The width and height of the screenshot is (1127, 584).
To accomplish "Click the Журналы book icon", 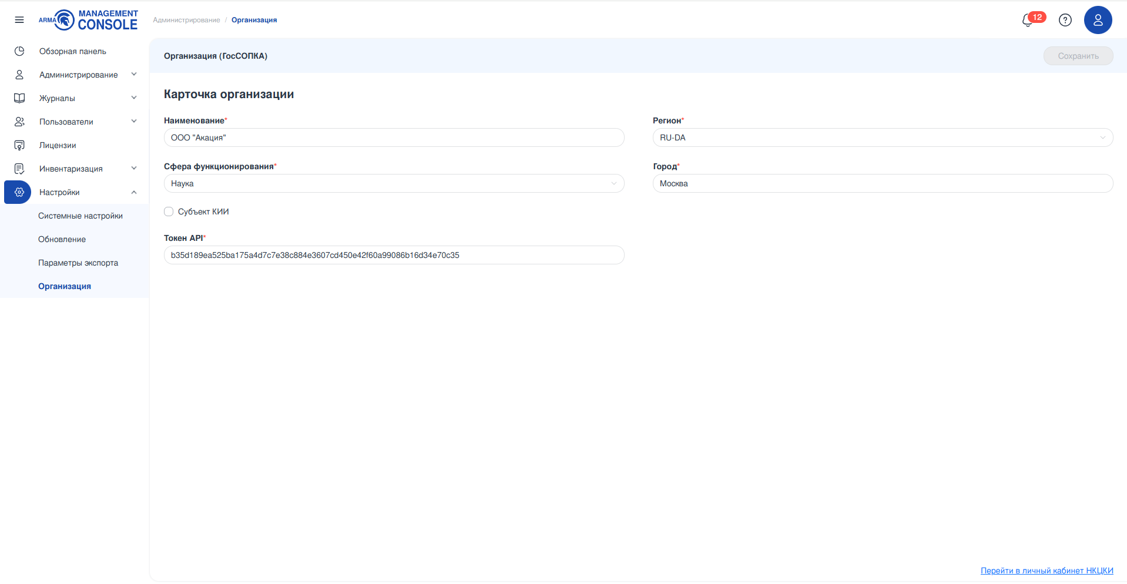I will pyautogui.click(x=19, y=98).
